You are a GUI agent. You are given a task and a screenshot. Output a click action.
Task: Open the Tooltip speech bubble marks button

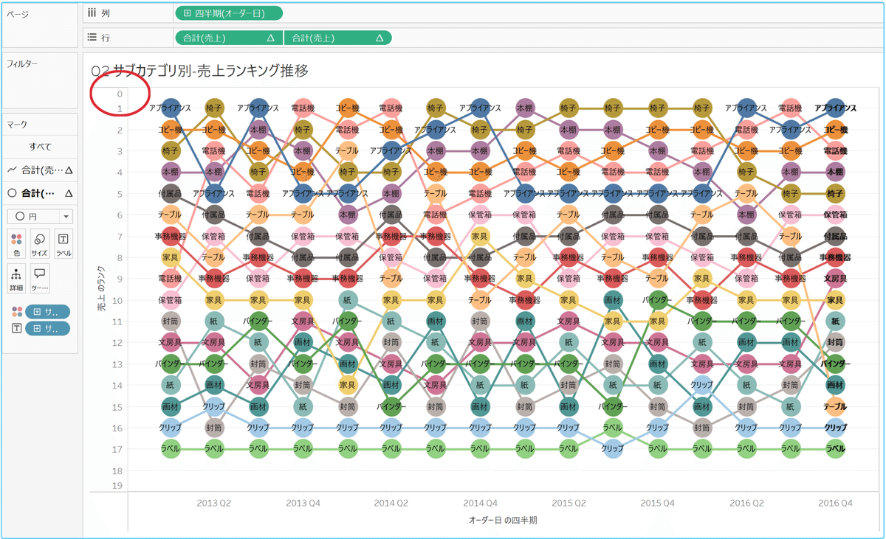click(x=40, y=277)
